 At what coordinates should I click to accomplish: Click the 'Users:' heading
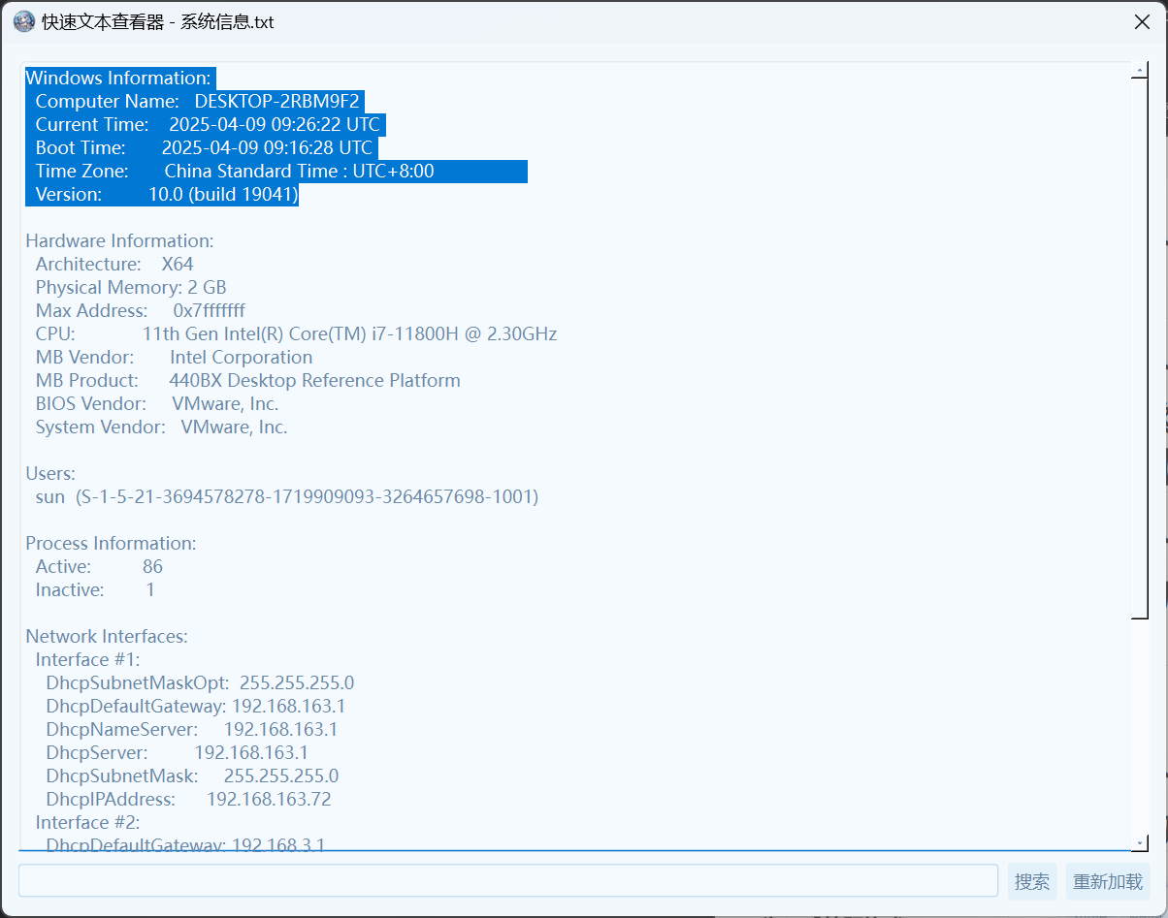(x=50, y=474)
